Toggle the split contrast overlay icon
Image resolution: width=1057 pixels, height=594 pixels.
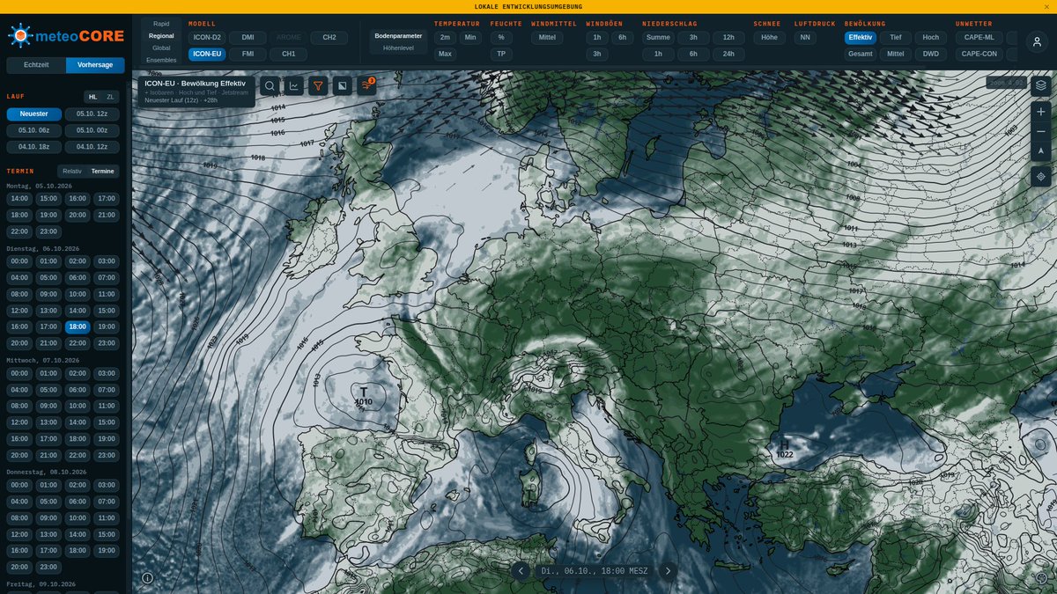(342, 85)
